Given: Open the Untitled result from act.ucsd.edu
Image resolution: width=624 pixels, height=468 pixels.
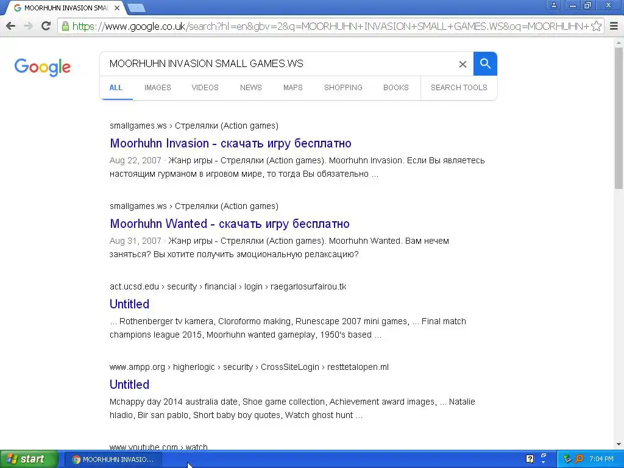Looking at the screenshot, I should click(129, 304).
